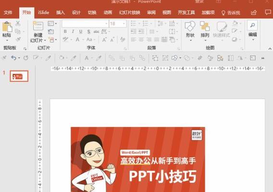Toggle Center paragraph alignment
Image resolution: width=273 pixels, height=192 pixels.
click(141, 40)
